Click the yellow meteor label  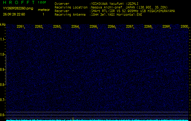[x=43, y=10]
